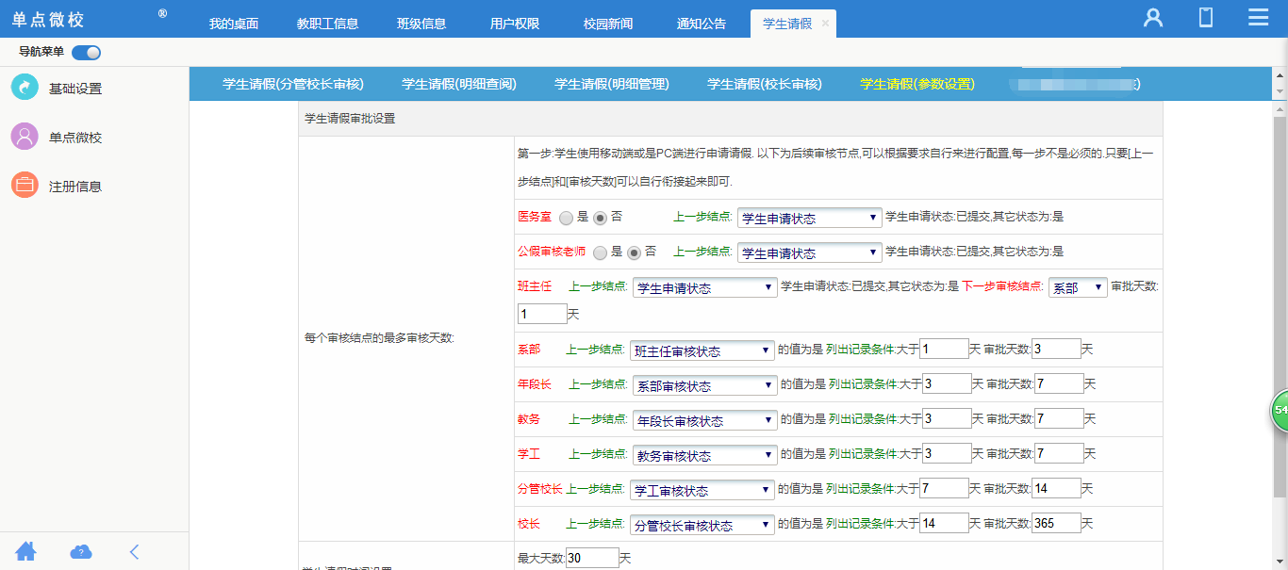1288x570 pixels.
Task: Open 学生请假(参数设置) submenu
Action: (x=917, y=84)
